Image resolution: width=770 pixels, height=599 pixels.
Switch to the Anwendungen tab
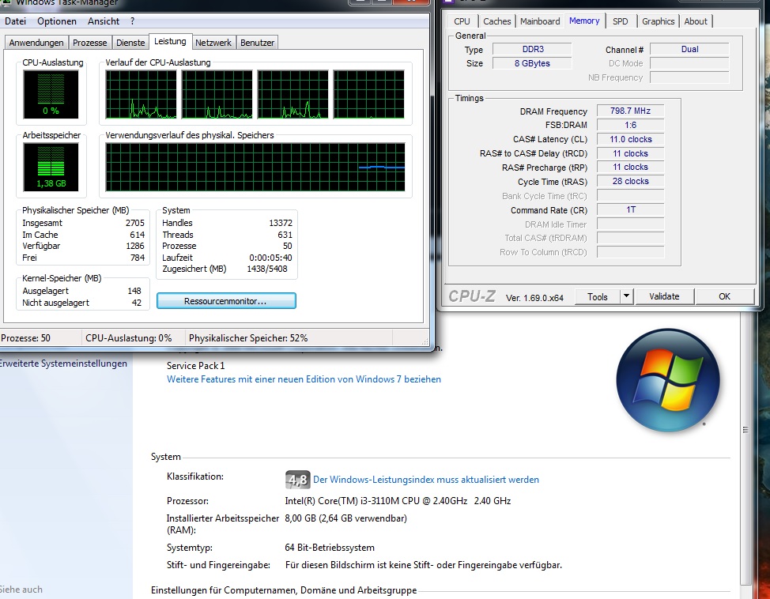click(36, 43)
